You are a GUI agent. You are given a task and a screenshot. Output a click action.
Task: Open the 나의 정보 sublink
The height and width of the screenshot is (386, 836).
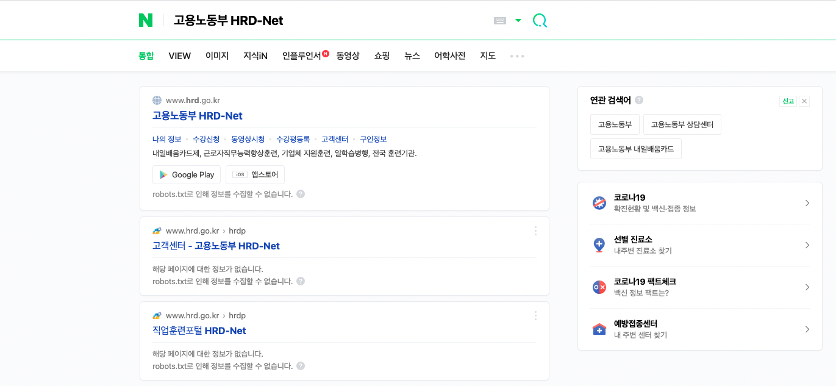(x=167, y=139)
